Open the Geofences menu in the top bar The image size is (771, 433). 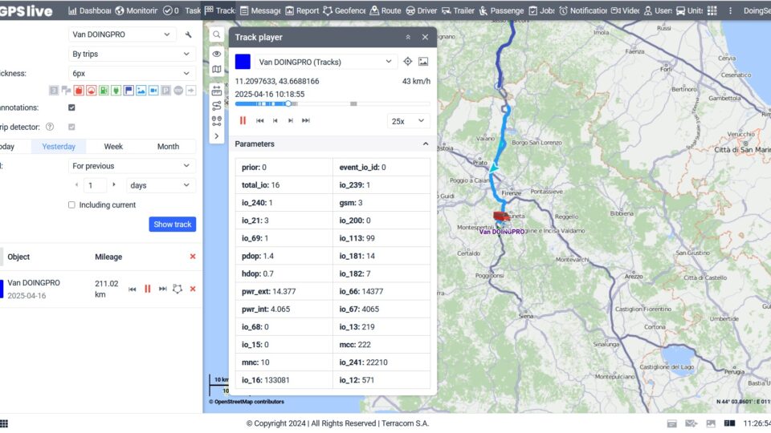tap(344, 11)
